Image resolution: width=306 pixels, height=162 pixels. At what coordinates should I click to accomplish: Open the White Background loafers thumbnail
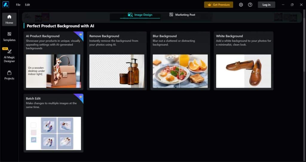click(244, 71)
